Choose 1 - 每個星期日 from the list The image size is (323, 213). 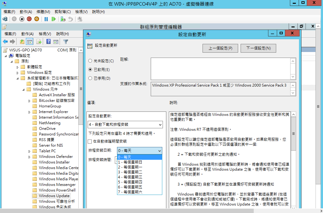[x=140, y=162]
